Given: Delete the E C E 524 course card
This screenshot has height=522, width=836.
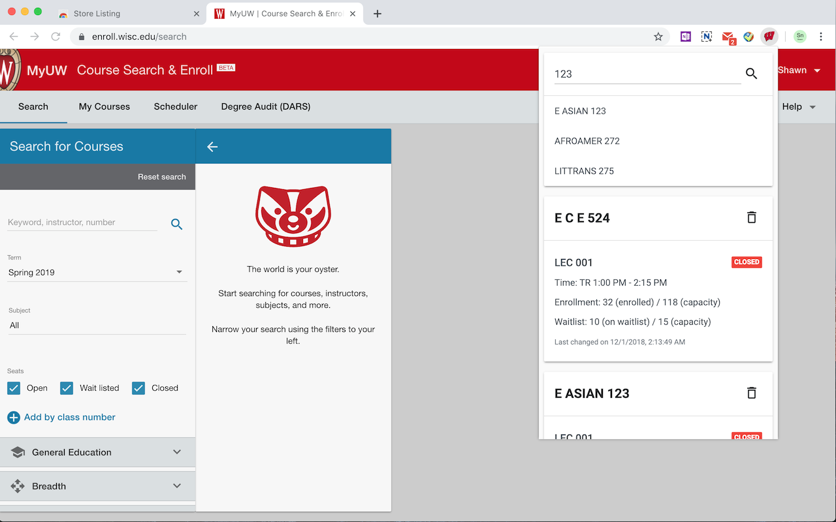Looking at the screenshot, I should pyautogui.click(x=752, y=217).
